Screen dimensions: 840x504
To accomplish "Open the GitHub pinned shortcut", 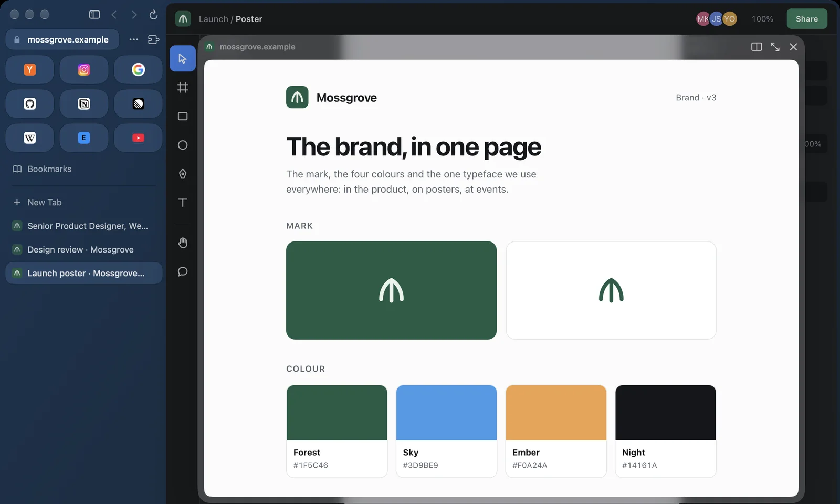I will (x=30, y=103).
